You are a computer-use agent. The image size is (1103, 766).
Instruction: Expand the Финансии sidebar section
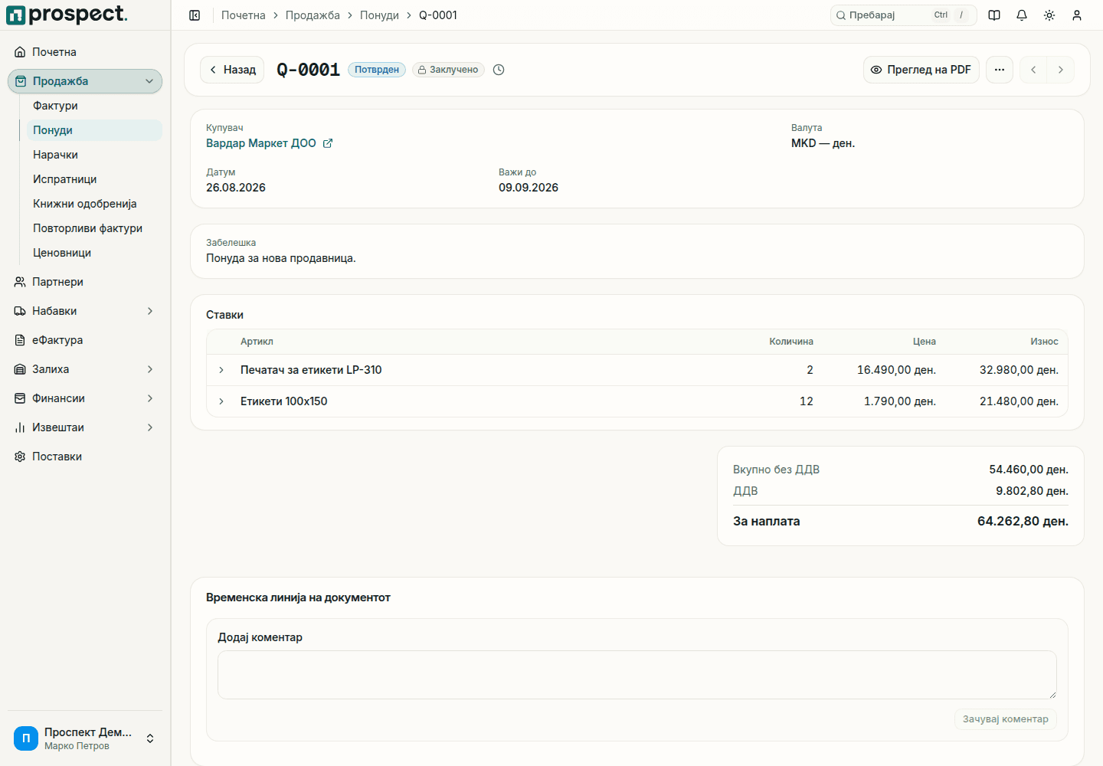tap(85, 398)
